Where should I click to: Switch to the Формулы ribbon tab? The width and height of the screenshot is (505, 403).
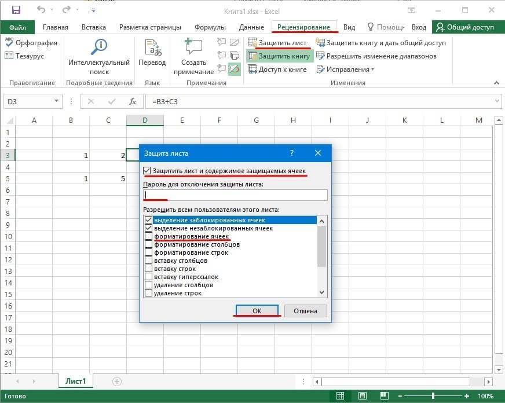(210, 27)
